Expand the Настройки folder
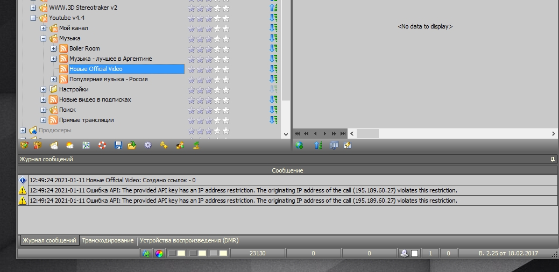 click(44, 89)
